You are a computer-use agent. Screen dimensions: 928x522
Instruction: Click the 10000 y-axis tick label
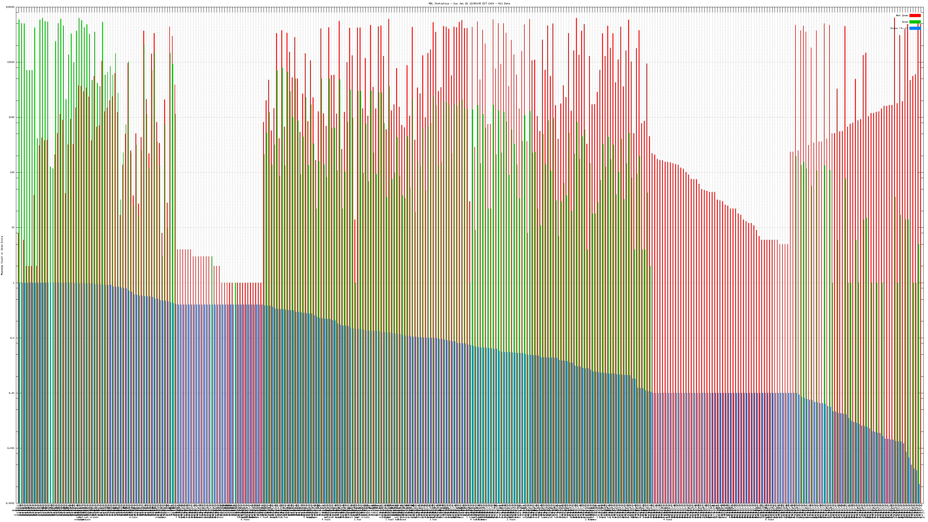click(11, 62)
